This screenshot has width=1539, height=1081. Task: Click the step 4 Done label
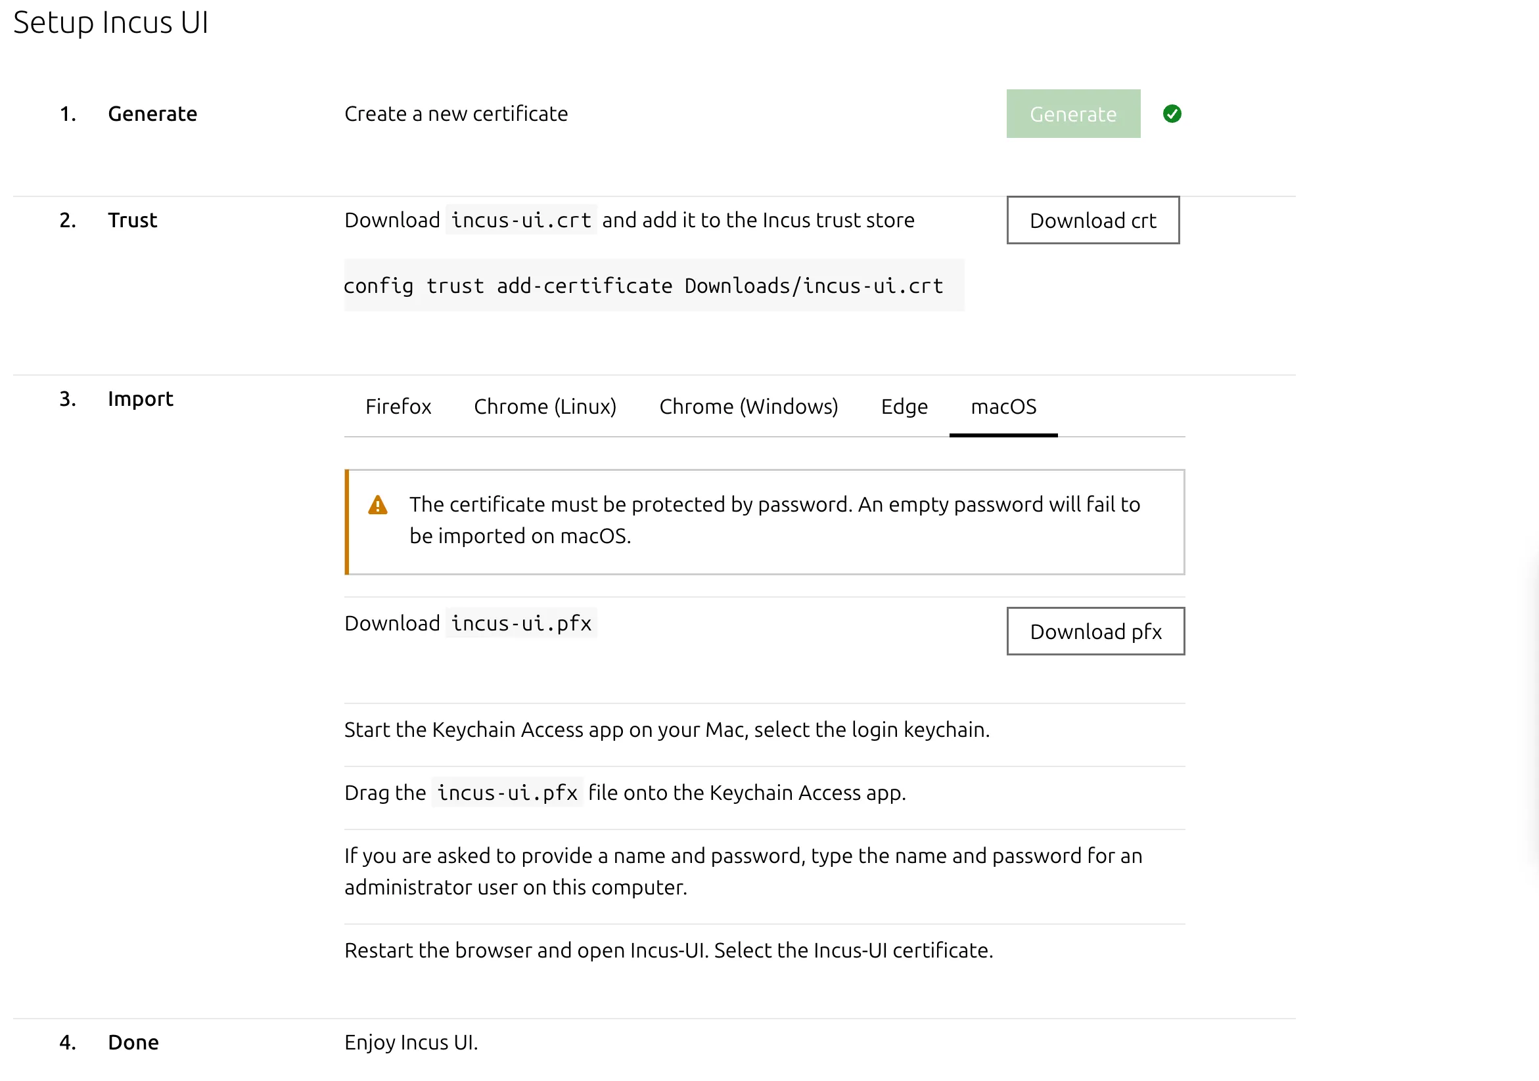click(133, 1042)
